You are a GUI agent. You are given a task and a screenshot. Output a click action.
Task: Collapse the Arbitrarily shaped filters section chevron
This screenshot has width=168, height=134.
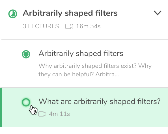(x=158, y=13)
